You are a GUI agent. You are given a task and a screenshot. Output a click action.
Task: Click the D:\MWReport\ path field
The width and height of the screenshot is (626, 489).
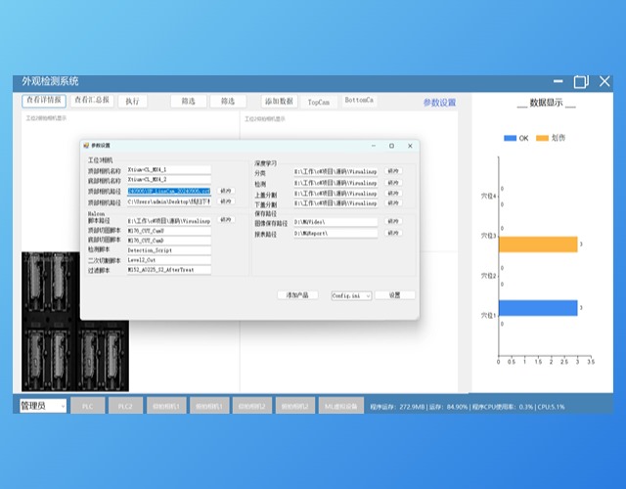[335, 234]
